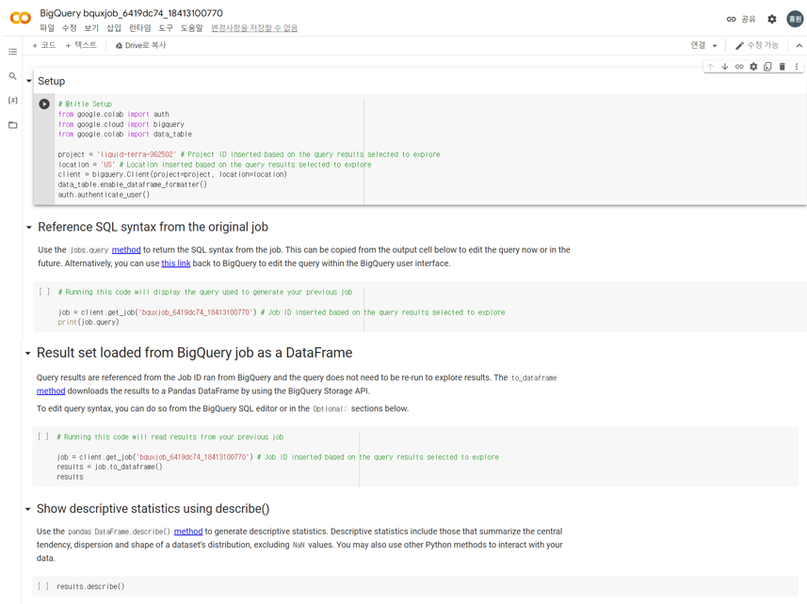
Task: Open the Help (도움말) menu
Action: 191,28
